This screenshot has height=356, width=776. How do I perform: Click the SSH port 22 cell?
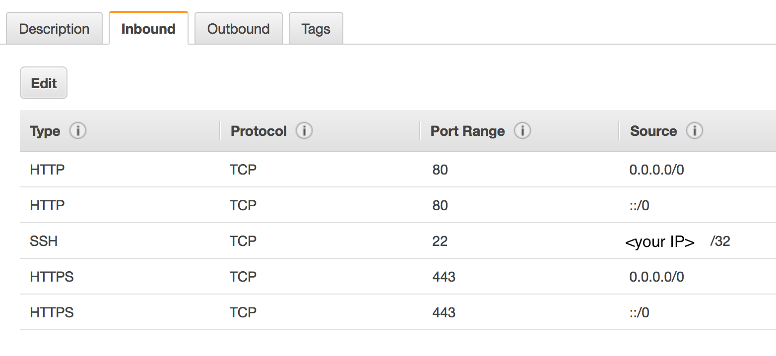[440, 241]
